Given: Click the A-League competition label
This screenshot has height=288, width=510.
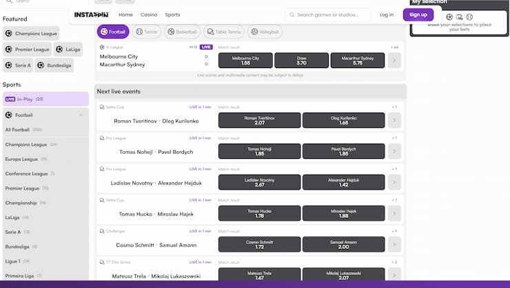Looking at the screenshot, I should 114,47.
